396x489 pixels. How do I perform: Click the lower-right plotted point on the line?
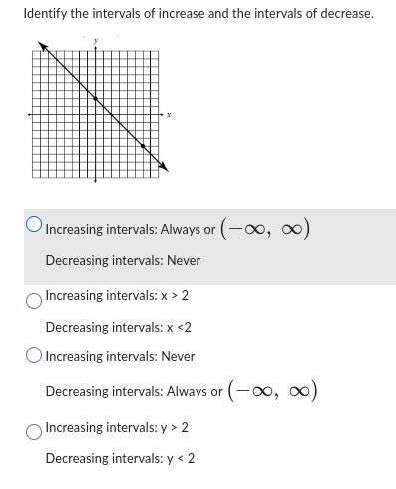[x=143, y=146]
